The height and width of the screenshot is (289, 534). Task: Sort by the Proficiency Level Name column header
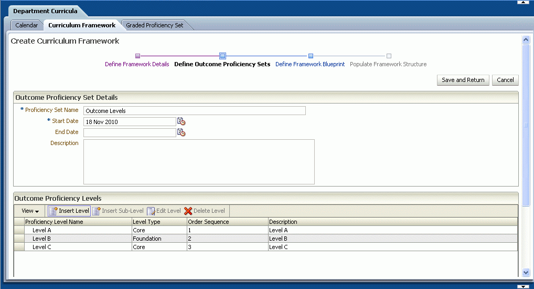click(x=78, y=222)
